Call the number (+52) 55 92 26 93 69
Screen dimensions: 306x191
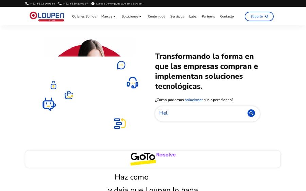tap(42, 4)
